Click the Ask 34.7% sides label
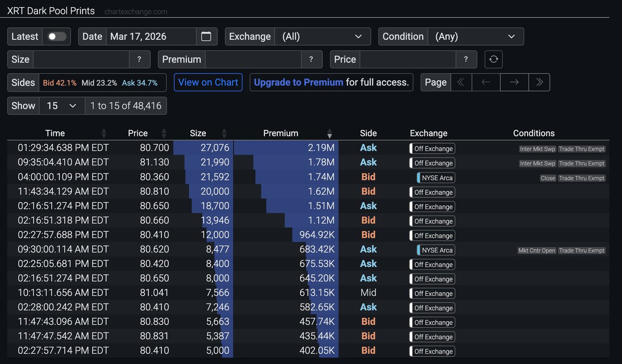 click(139, 83)
